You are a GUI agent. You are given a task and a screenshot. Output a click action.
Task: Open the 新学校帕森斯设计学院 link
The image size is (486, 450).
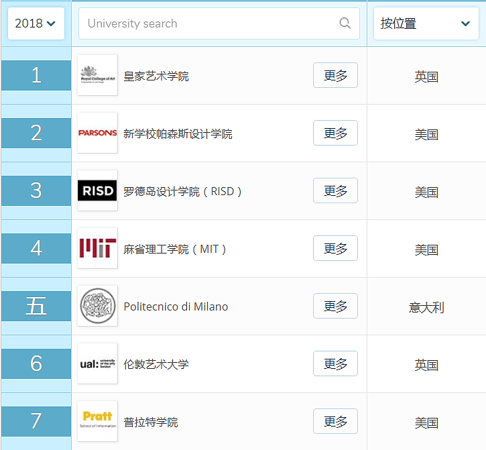(x=178, y=133)
